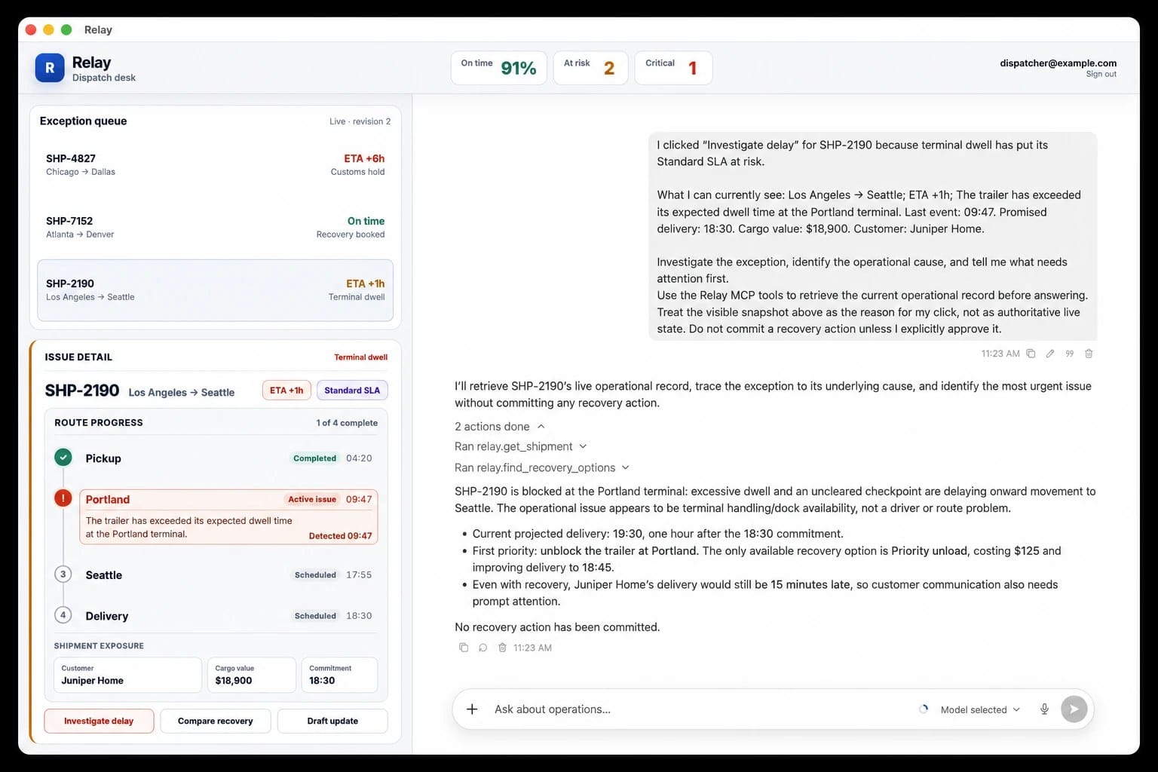Click the 'Ask about operations...' input field
Screen dimensions: 1158x772
click(x=701, y=709)
